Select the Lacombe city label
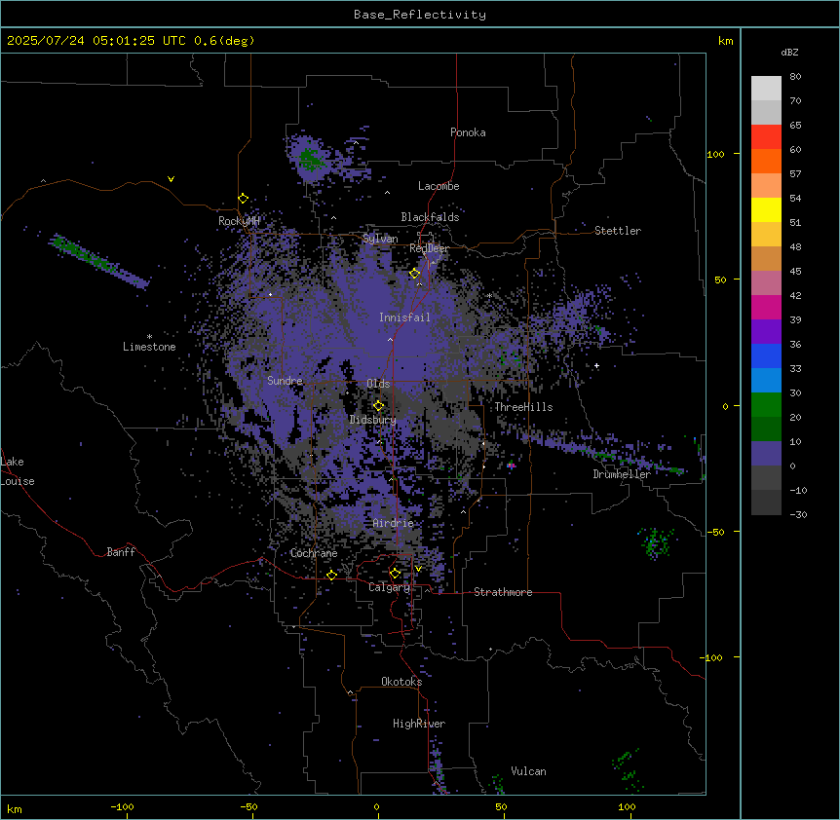Viewport: 840px width, 820px height. tap(439, 186)
